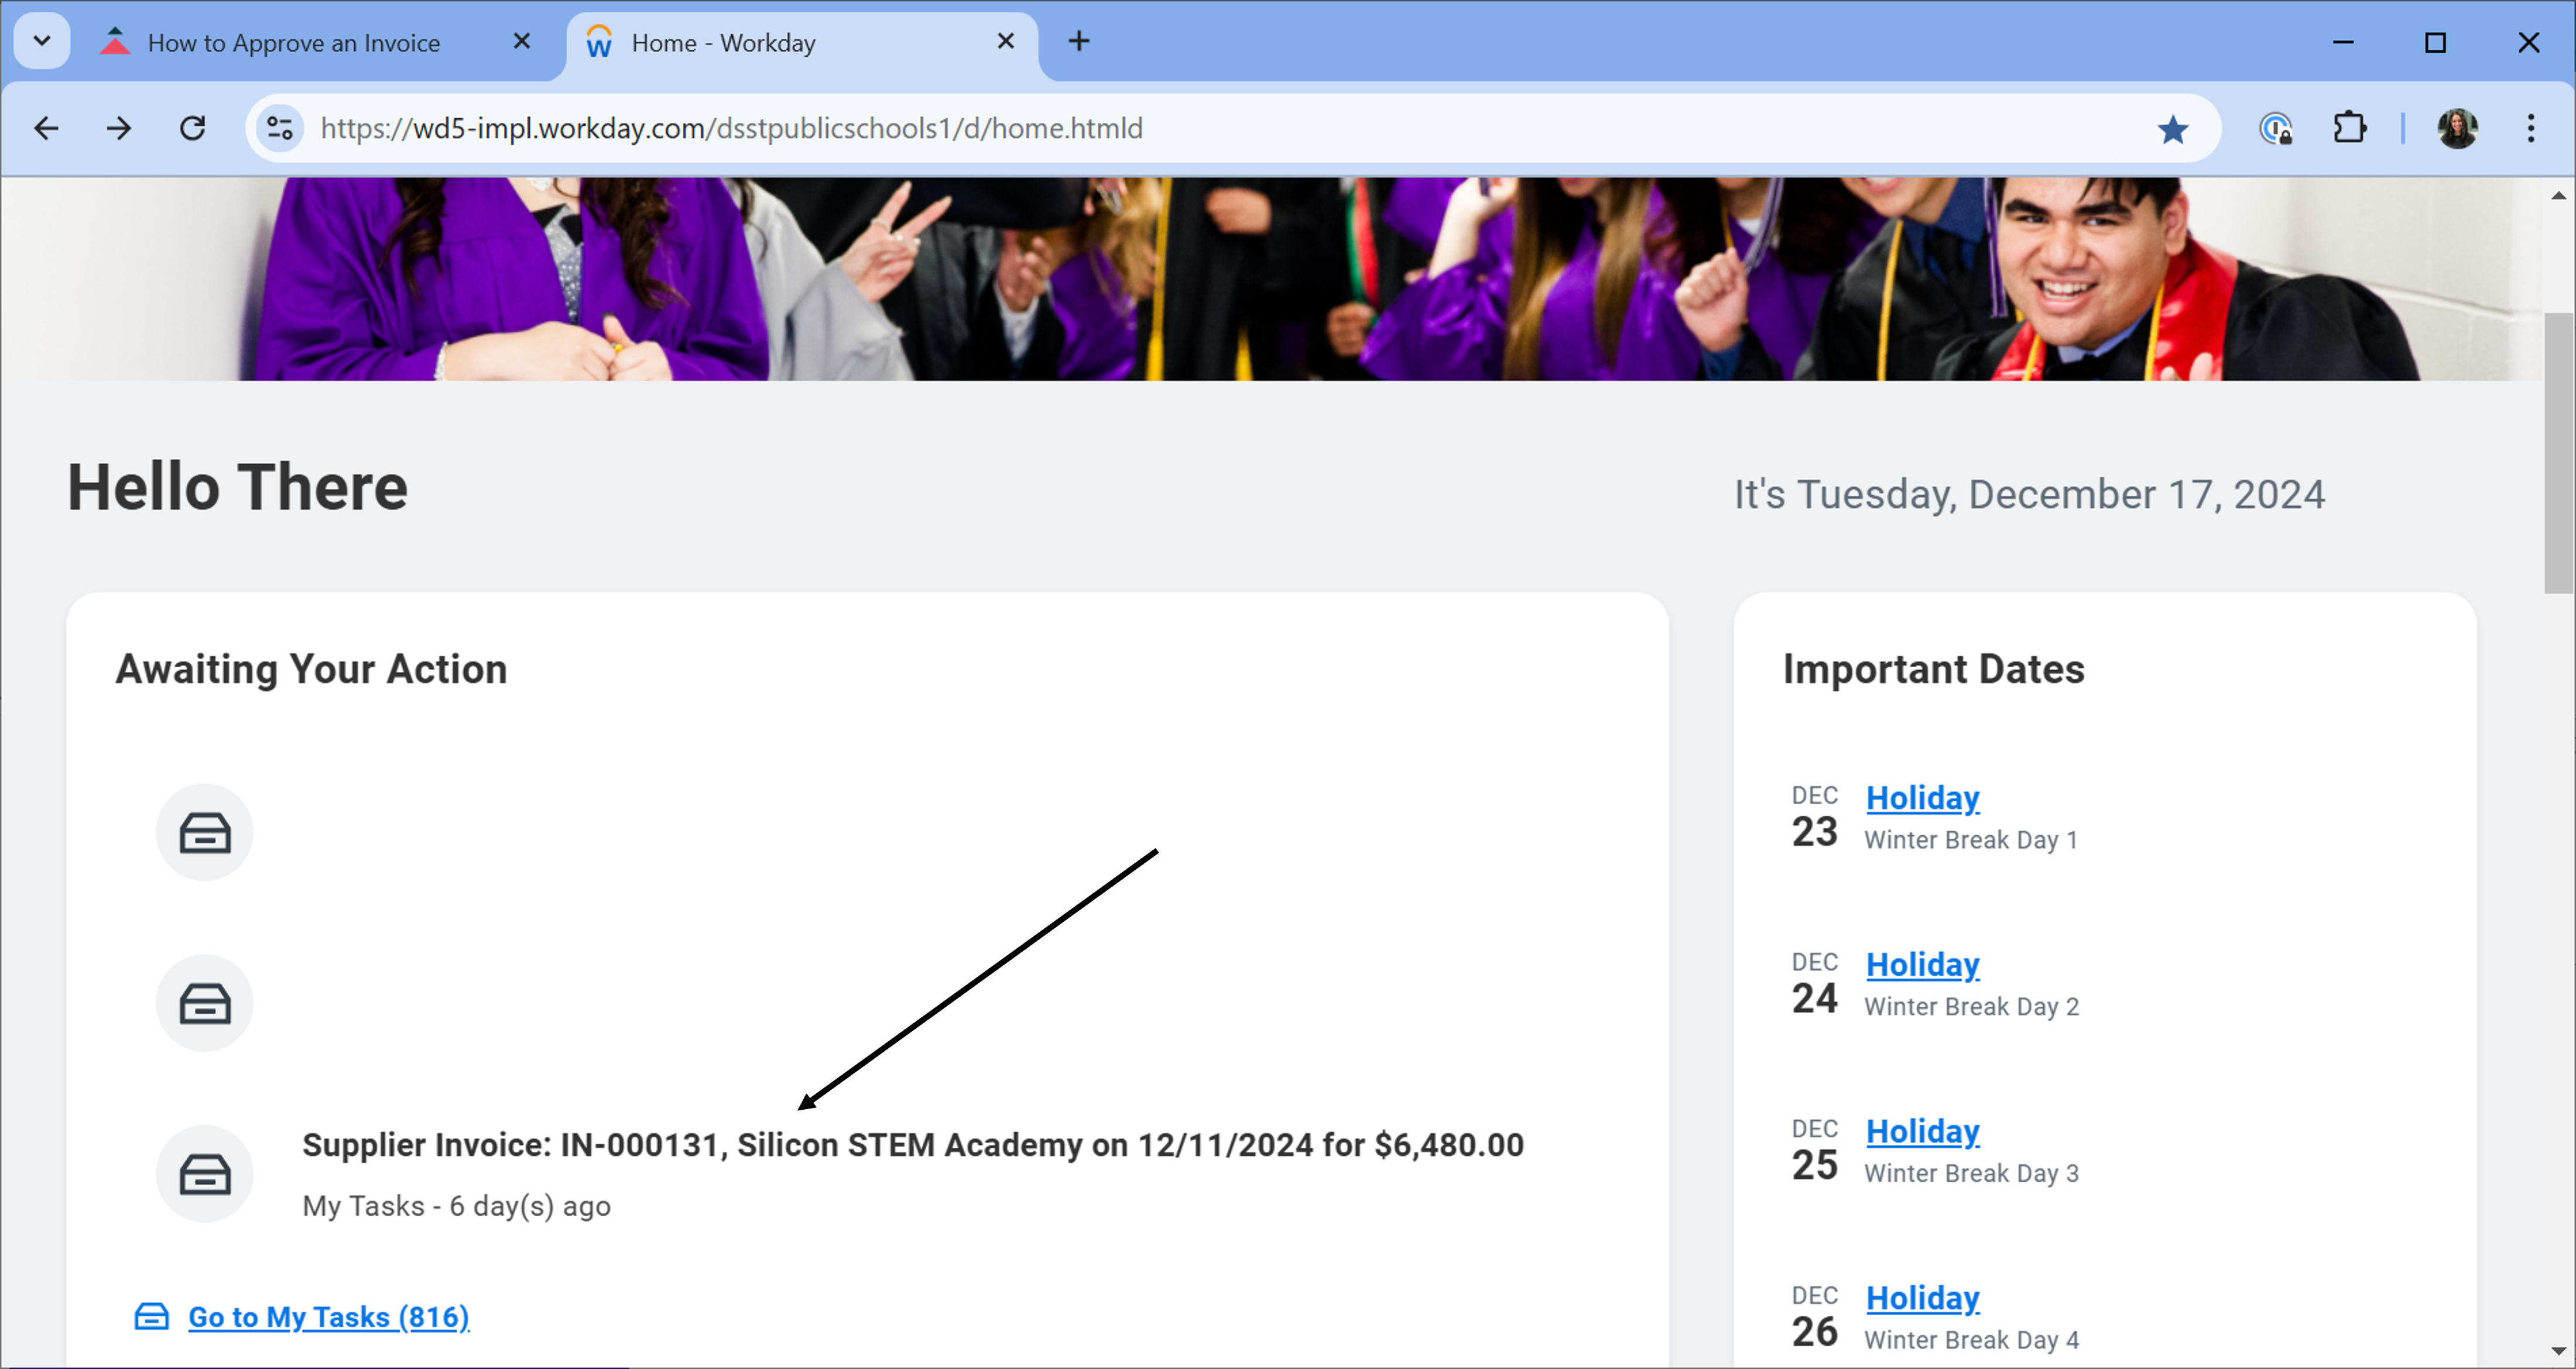Screen dimensions: 2576x1369
Task: Click the inbox icon next to Go to My Tasks
Action: pos(152,1316)
